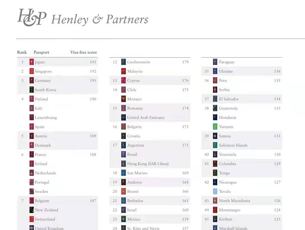
Task: Click the Tuvalu passport icon
Action: [215, 191]
